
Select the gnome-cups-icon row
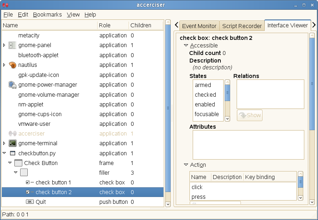82,114
